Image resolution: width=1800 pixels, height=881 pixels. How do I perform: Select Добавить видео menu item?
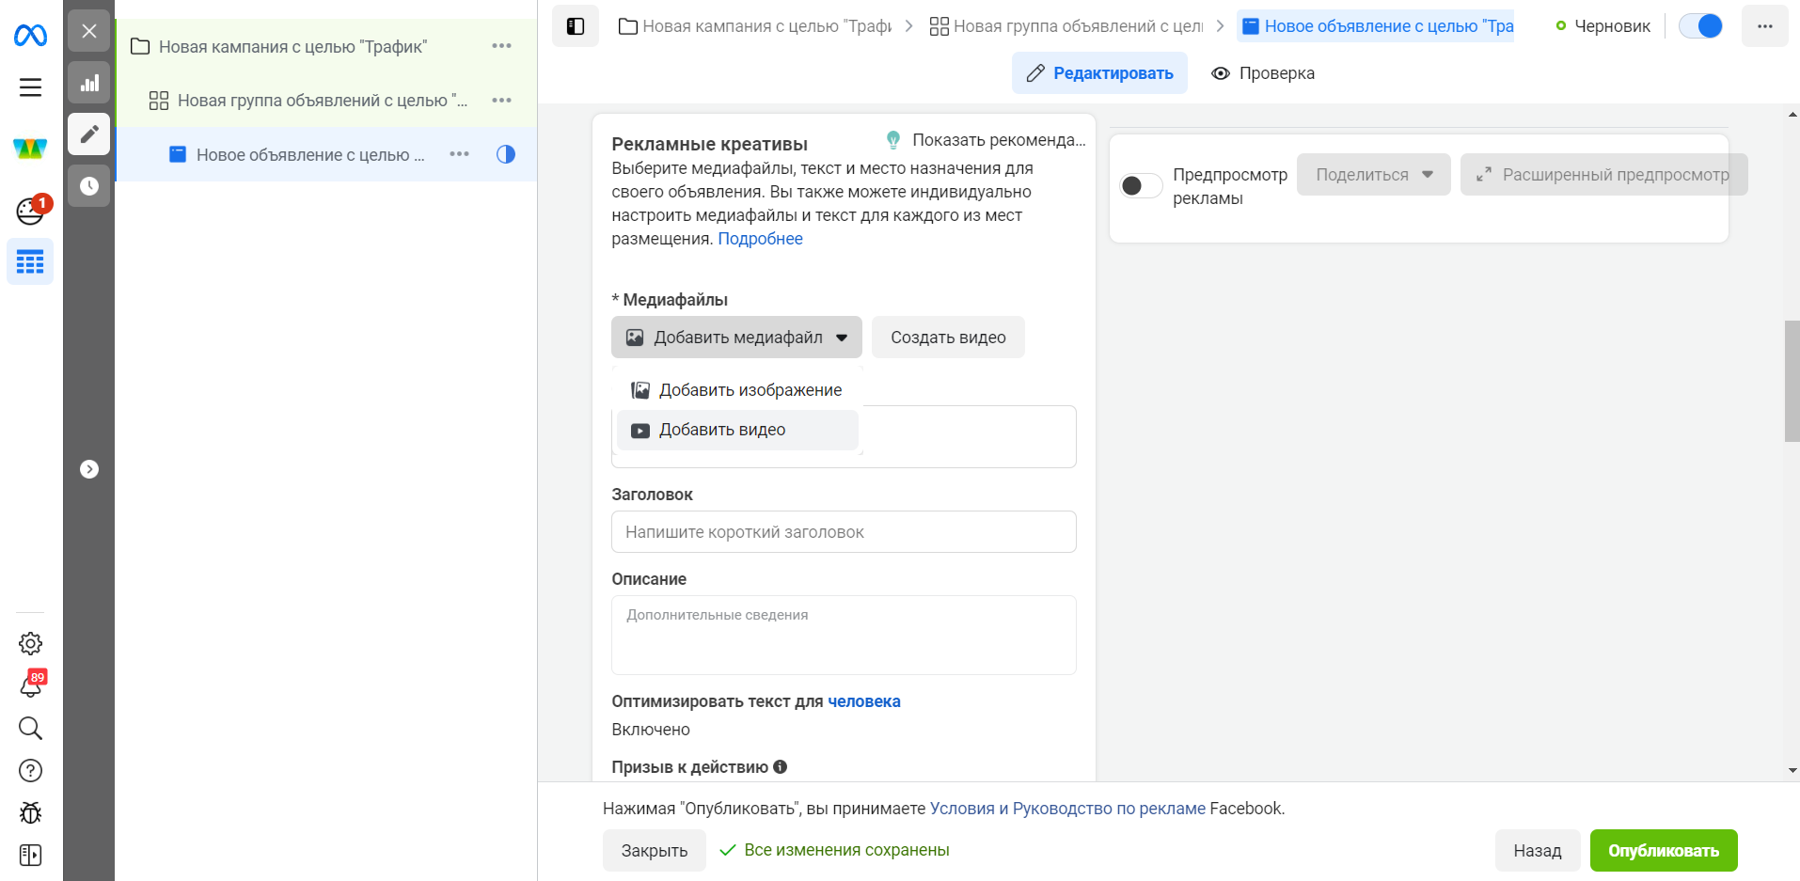pos(737,430)
